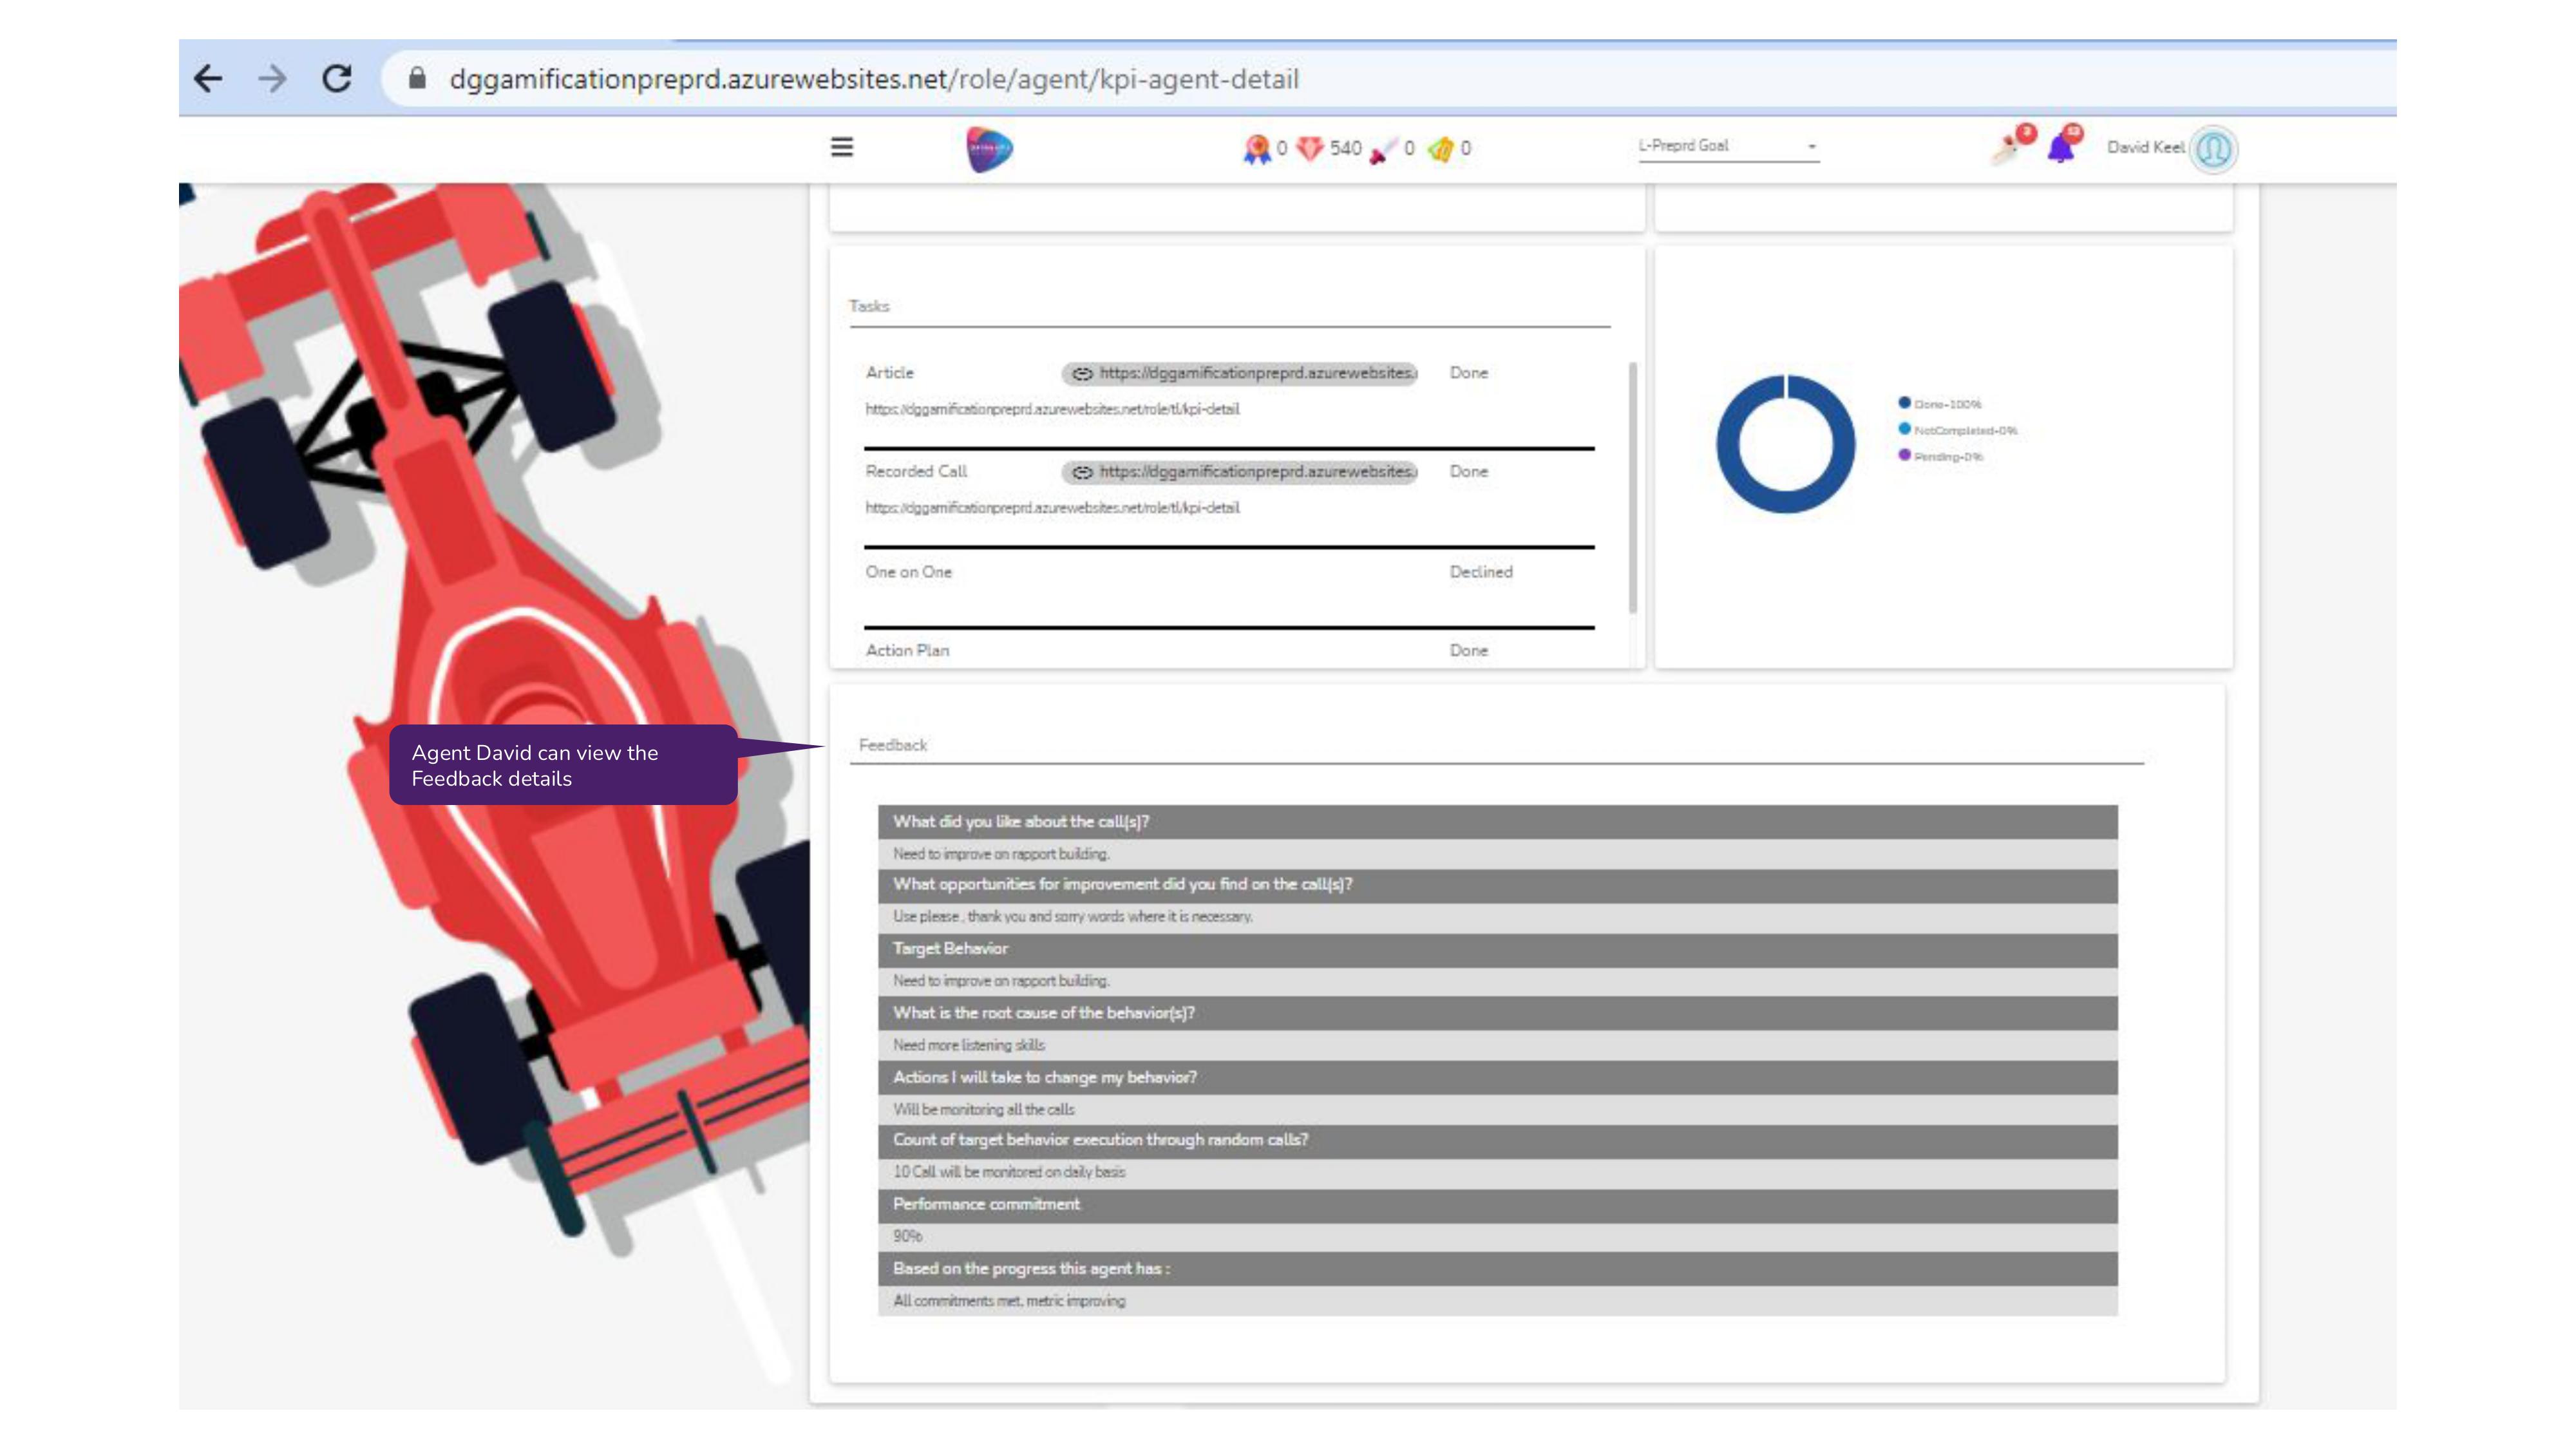Open the Article task link chip

click(1240, 373)
